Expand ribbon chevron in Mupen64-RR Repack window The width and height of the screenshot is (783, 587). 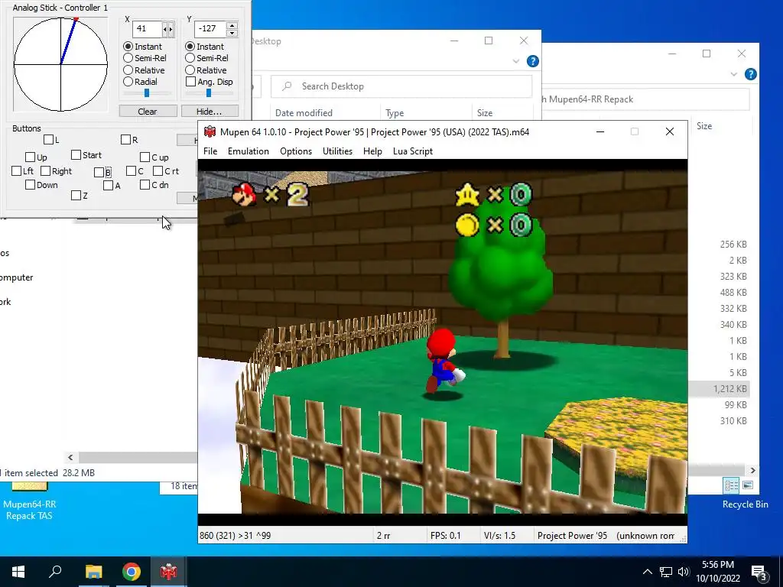(733, 74)
